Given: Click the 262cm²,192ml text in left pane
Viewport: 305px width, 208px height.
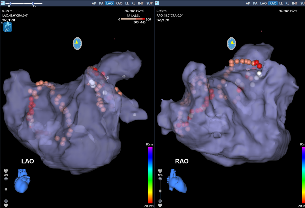Looking at the screenshot, I should [x=135, y=11].
